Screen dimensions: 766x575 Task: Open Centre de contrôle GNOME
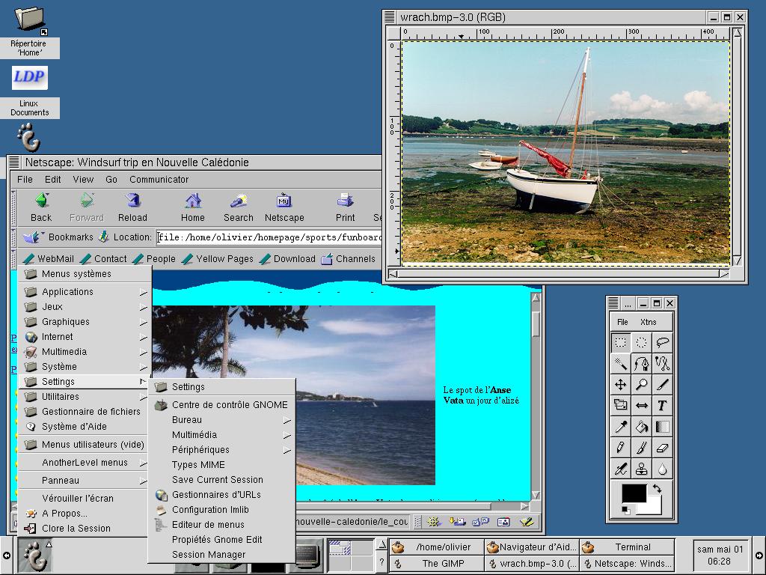click(222, 405)
